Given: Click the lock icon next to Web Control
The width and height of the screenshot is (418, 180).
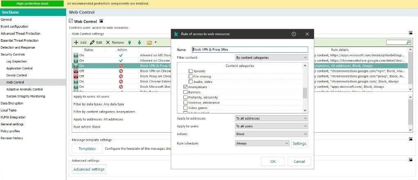Looking at the screenshot, I should coord(102,21).
